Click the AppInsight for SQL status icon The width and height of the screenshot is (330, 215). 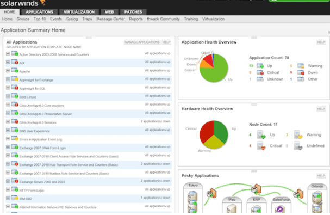pos(15,88)
